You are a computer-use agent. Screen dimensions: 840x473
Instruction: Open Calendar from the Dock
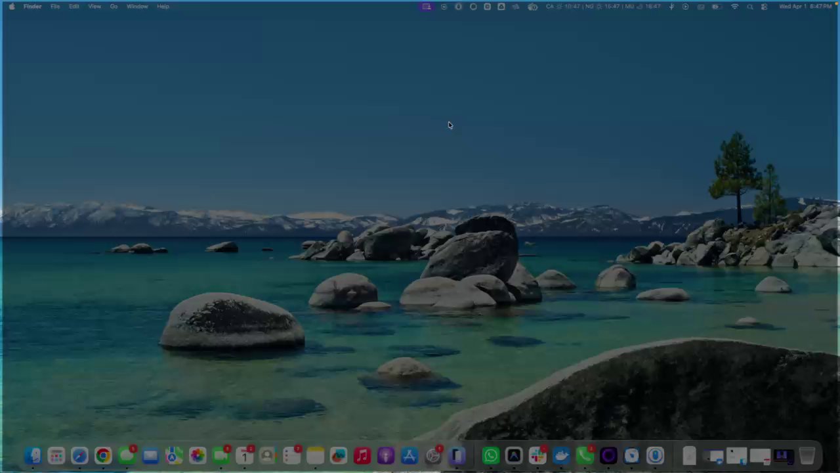pyautogui.click(x=245, y=456)
